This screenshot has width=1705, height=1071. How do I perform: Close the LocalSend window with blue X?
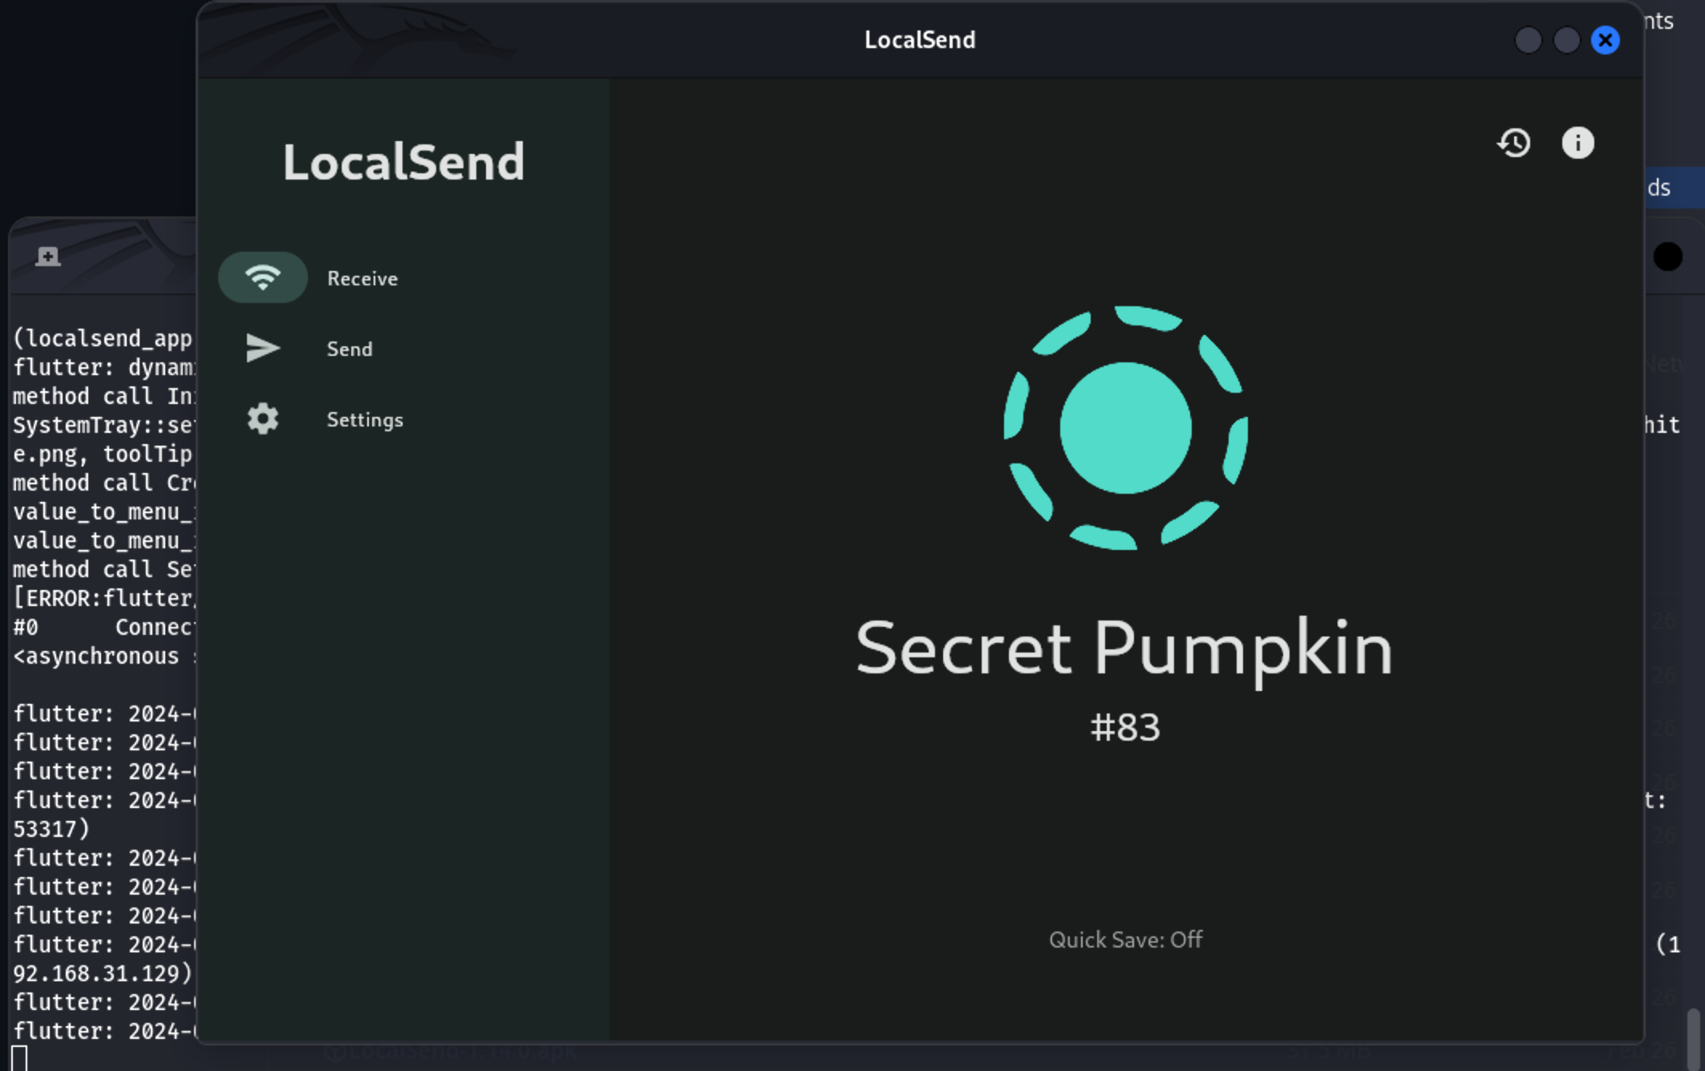1606,40
